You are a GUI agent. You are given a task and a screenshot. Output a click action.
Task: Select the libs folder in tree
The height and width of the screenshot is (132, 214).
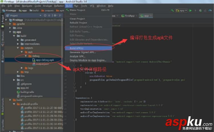(21, 76)
